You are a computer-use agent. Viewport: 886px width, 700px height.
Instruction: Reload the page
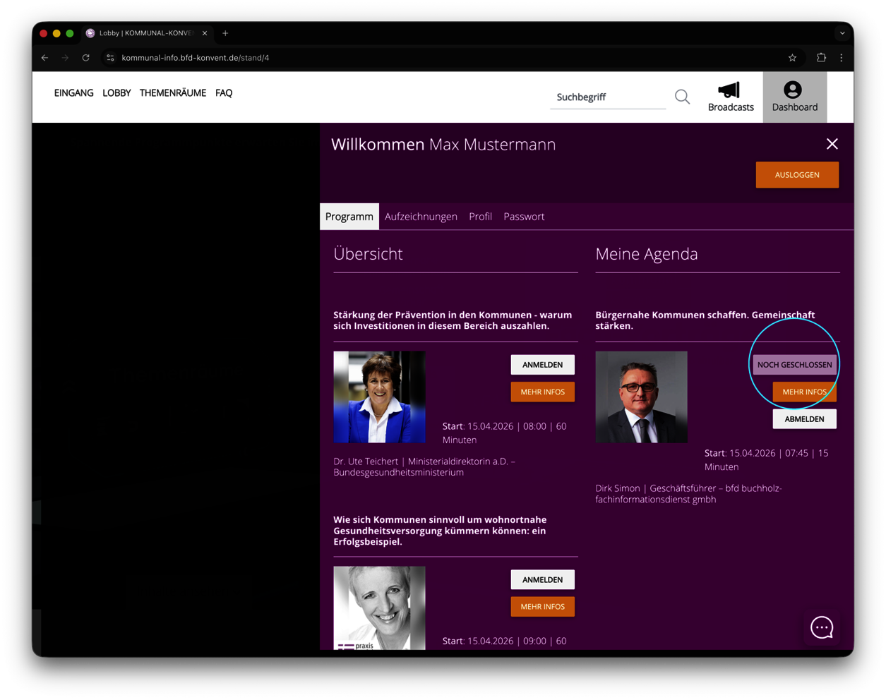coord(86,58)
